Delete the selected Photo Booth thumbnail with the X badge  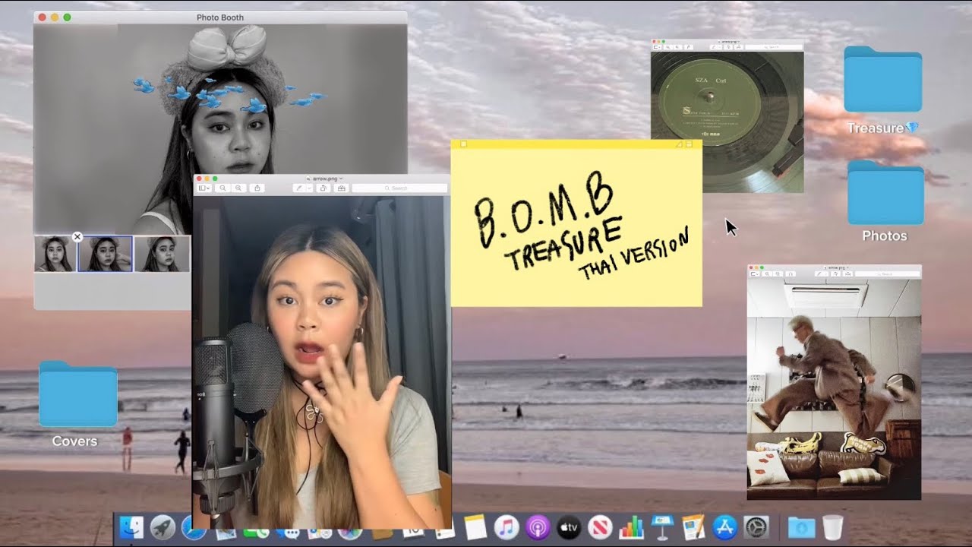[77, 237]
